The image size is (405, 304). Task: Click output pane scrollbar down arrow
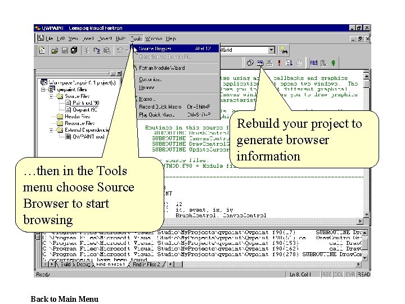tap(364, 258)
